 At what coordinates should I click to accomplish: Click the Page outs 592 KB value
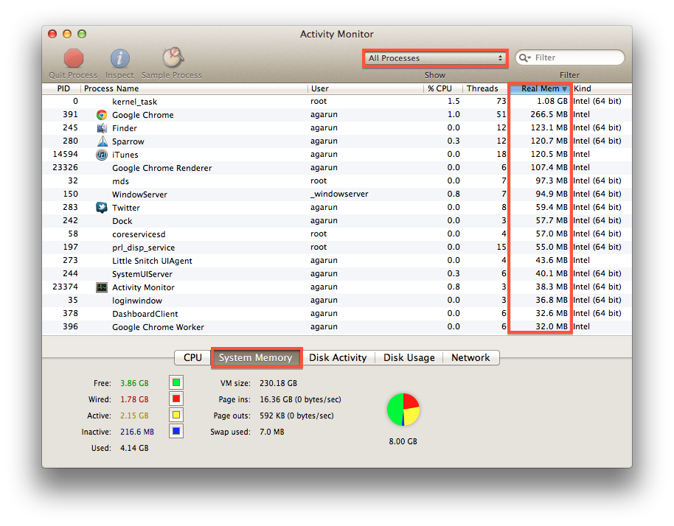[296, 415]
